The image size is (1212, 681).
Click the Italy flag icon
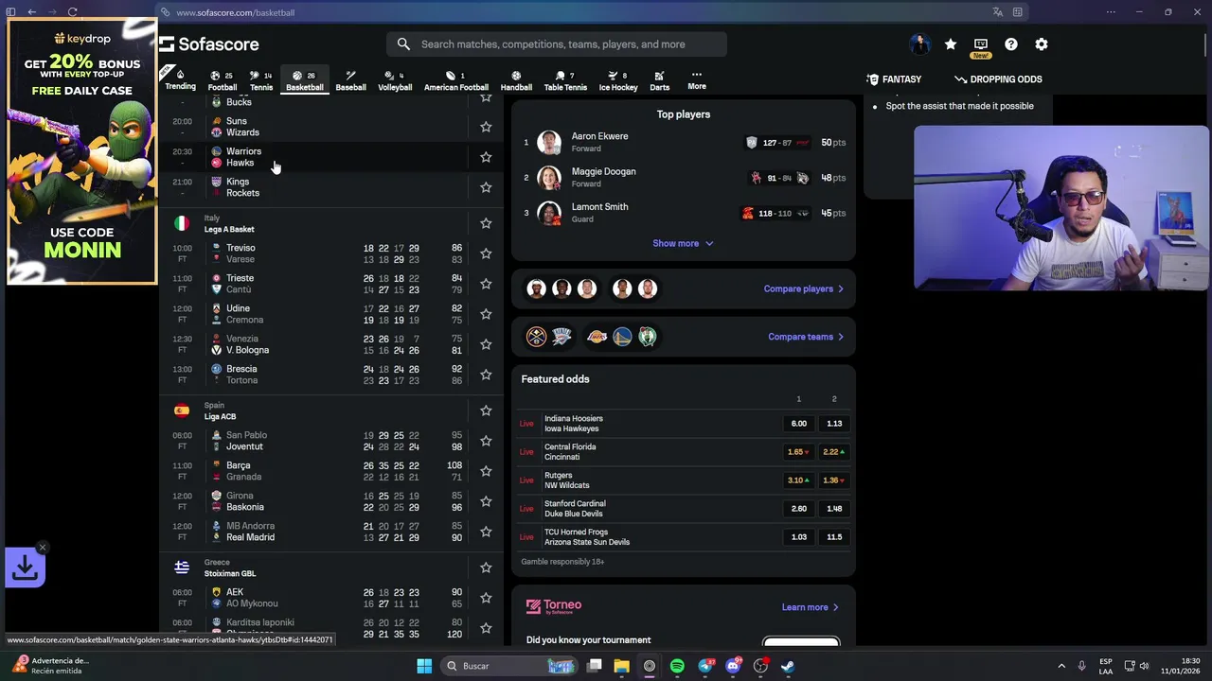tap(181, 223)
